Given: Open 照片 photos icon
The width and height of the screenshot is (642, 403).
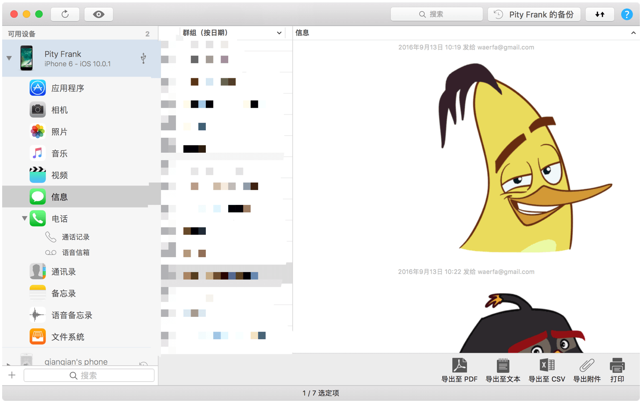Looking at the screenshot, I should click(x=38, y=131).
